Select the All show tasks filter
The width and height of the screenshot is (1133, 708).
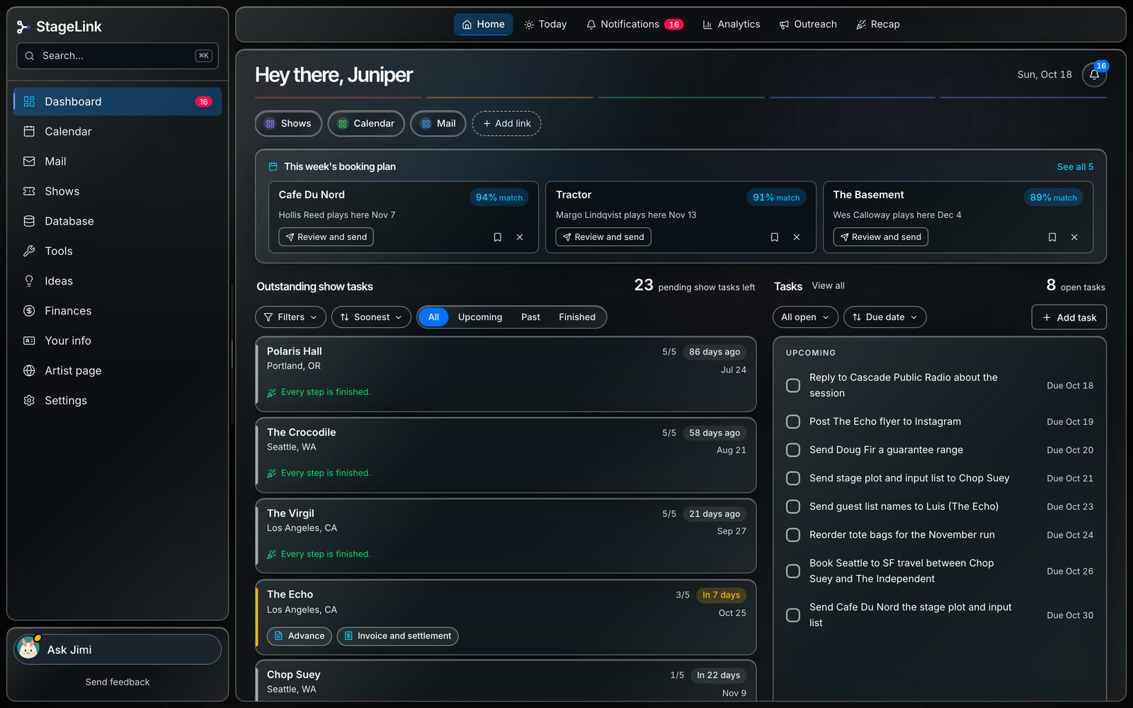coord(433,317)
